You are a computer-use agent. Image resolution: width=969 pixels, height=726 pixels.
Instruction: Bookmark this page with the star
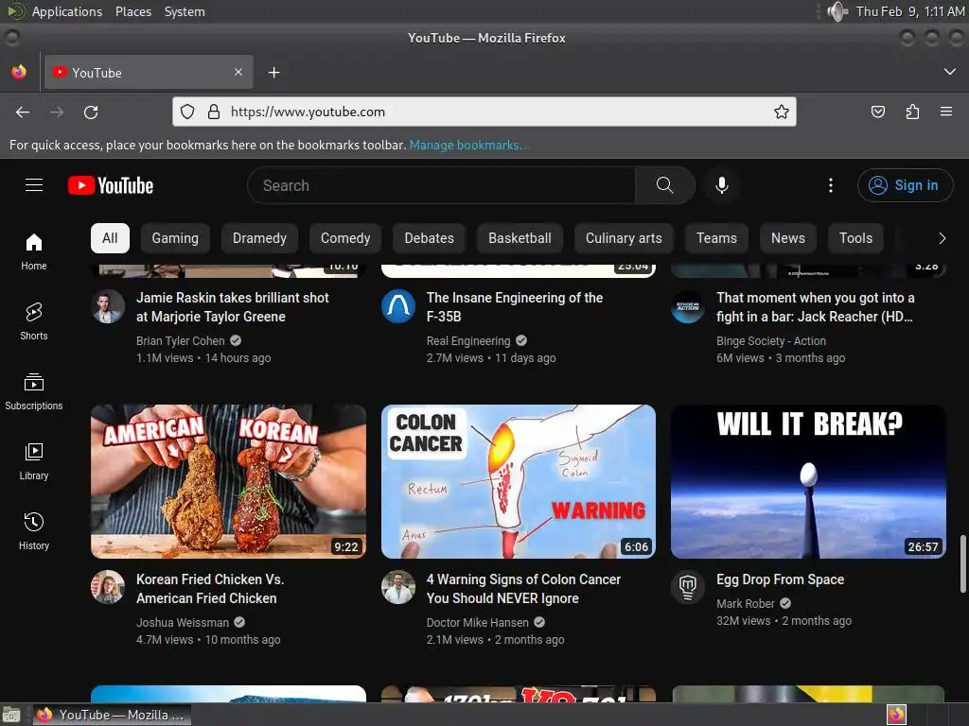[x=781, y=112]
